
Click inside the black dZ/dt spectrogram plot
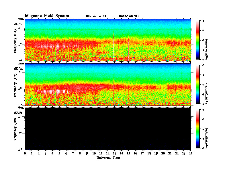point(108,129)
